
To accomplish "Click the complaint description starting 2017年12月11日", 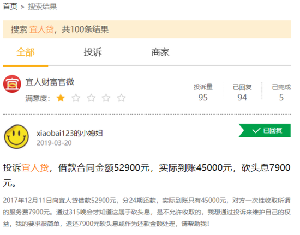I will pos(147,212).
